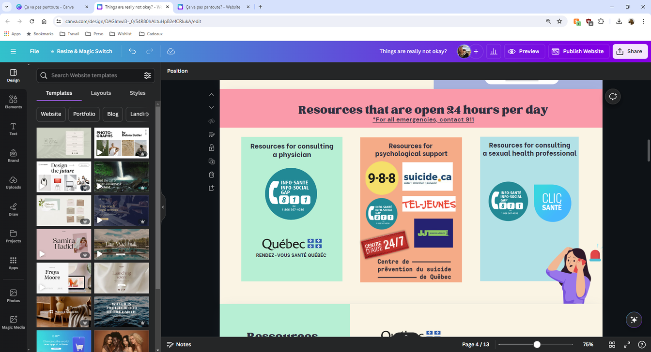Lock the current page
651x352 pixels.
(212, 147)
